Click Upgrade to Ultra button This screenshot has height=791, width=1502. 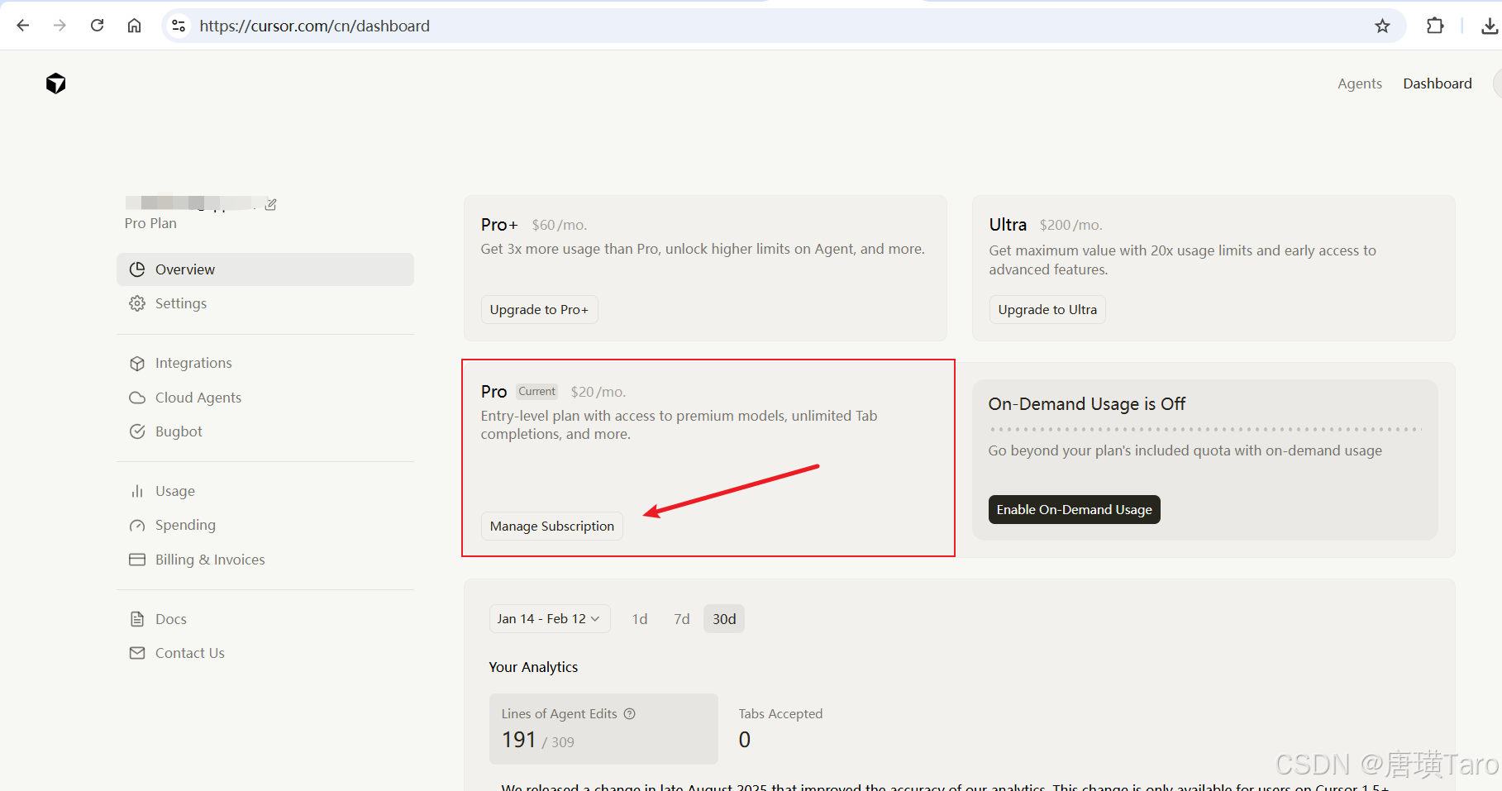[1047, 309]
